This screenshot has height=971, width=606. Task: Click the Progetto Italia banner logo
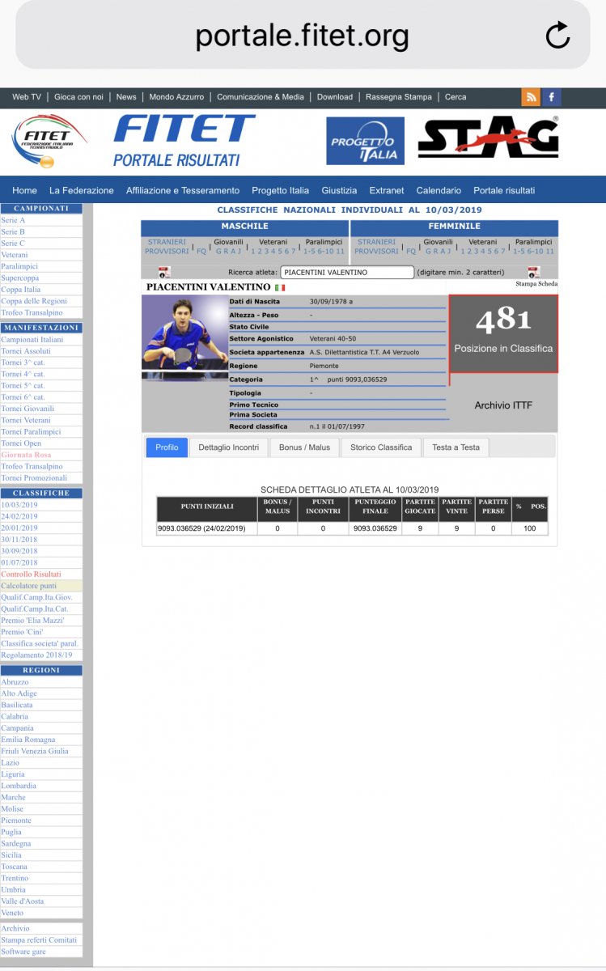(365, 141)
